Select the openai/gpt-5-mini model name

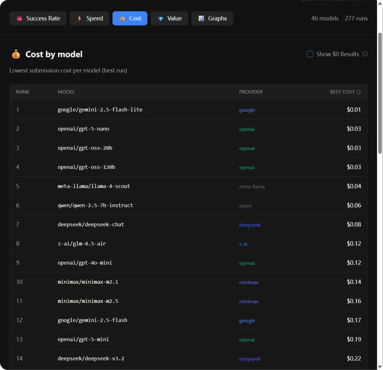pos(83,339)
